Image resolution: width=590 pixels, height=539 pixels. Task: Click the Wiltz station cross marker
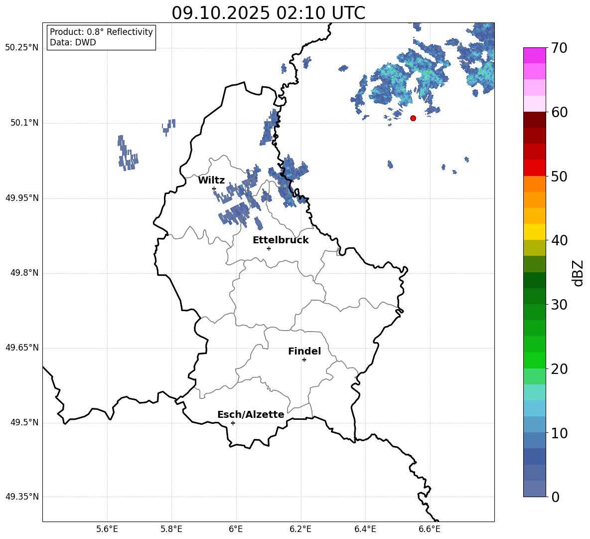tap(214, 188)
